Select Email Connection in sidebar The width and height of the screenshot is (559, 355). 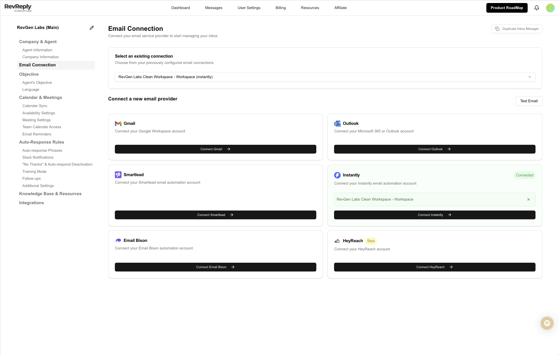pos(56,65)
